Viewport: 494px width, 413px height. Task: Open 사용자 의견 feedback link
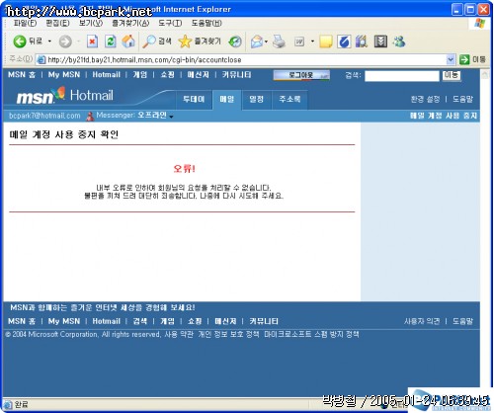[422, 321]
